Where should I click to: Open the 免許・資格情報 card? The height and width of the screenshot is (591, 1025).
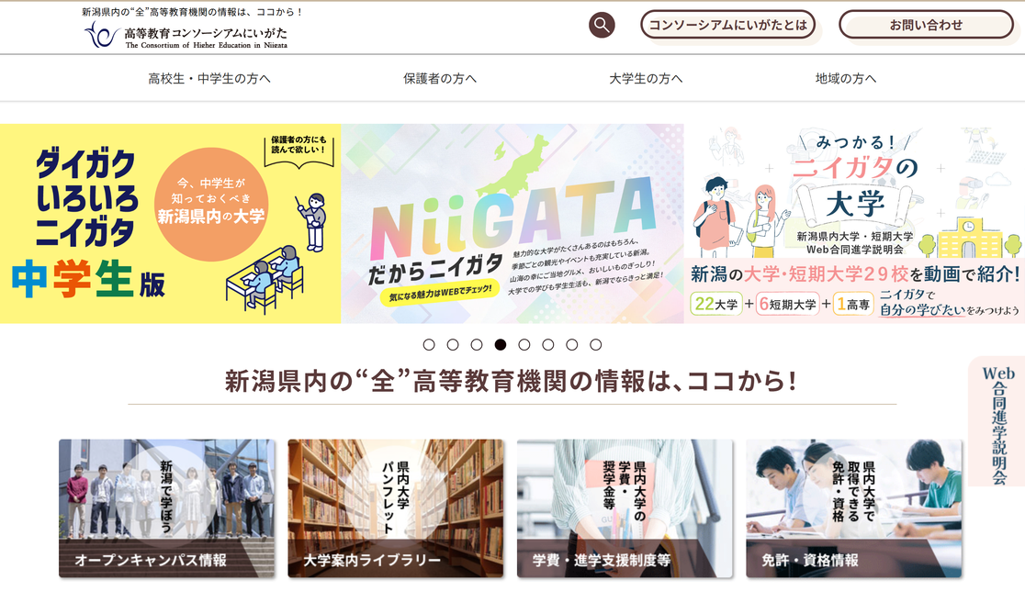[x=854, y=508]
